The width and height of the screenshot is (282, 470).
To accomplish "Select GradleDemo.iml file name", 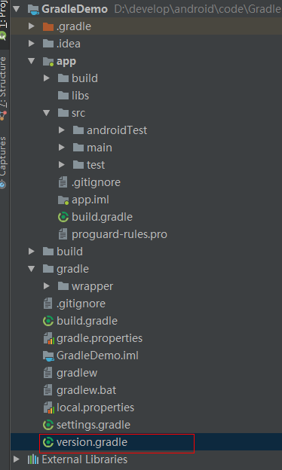I will 97,356.
